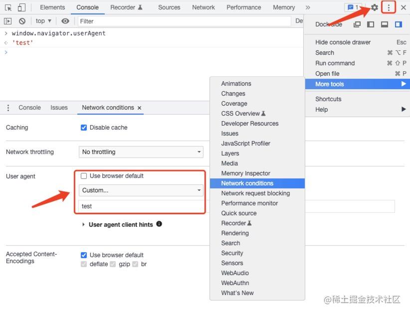Image resolution: width=410 pixels, height=314 pixels.
Task: Uncheck the Disable cache checkbox
Action: (x=84, y=128)
